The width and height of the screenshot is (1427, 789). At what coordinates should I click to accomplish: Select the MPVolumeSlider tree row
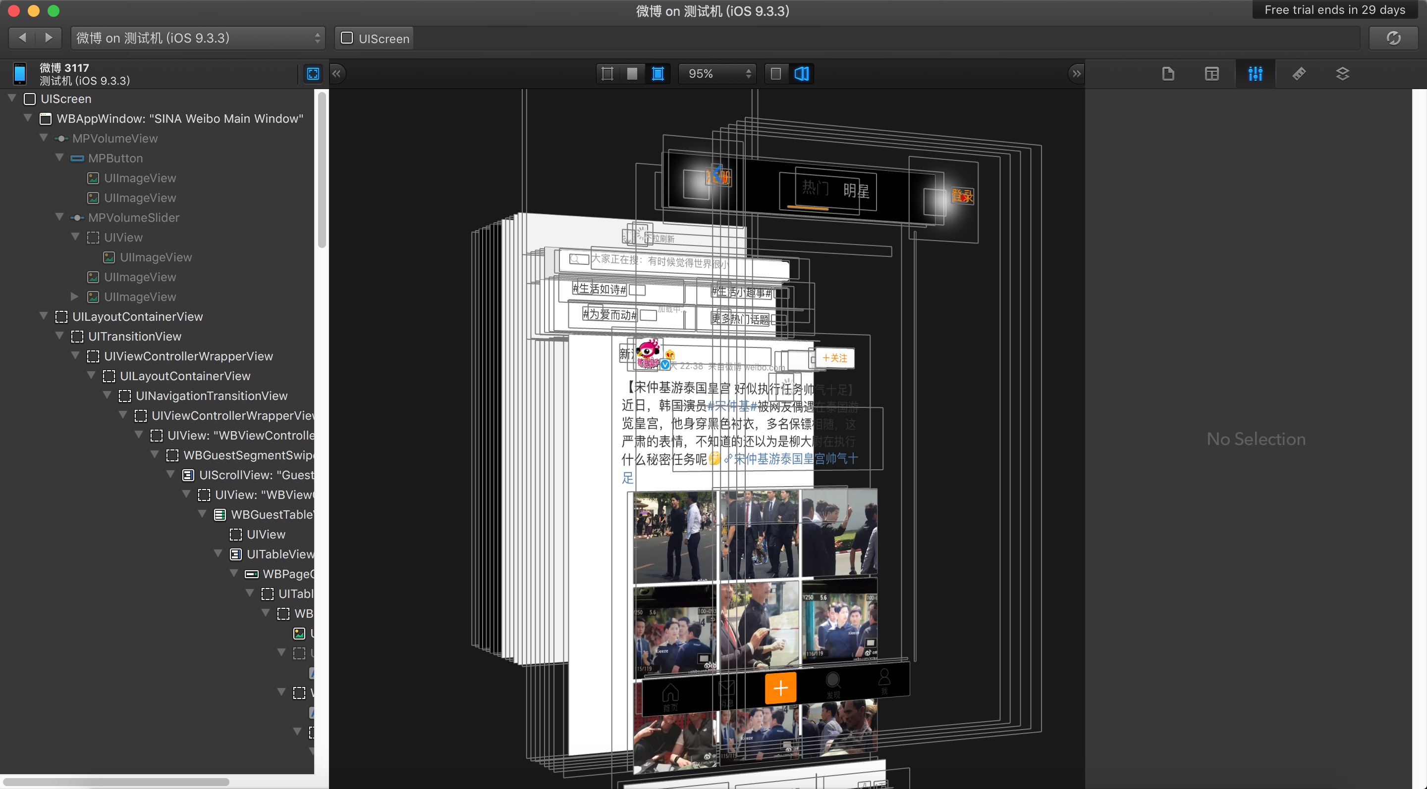(x=158, y=217)
